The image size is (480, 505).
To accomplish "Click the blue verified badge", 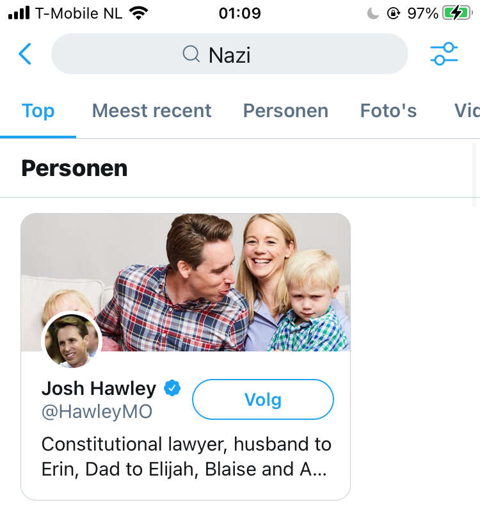I will (x=172, y=388).
